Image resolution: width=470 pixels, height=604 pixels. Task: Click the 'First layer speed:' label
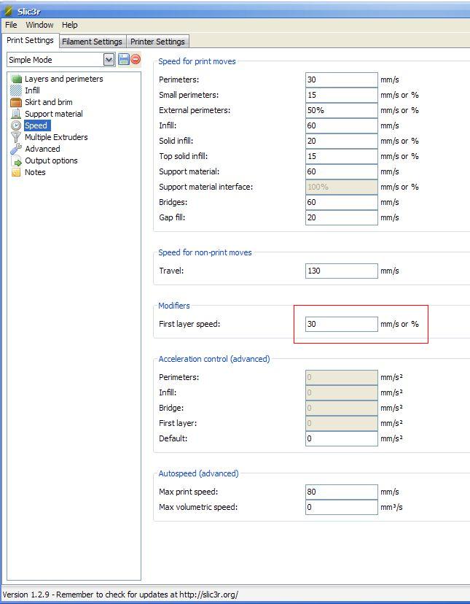189,325
